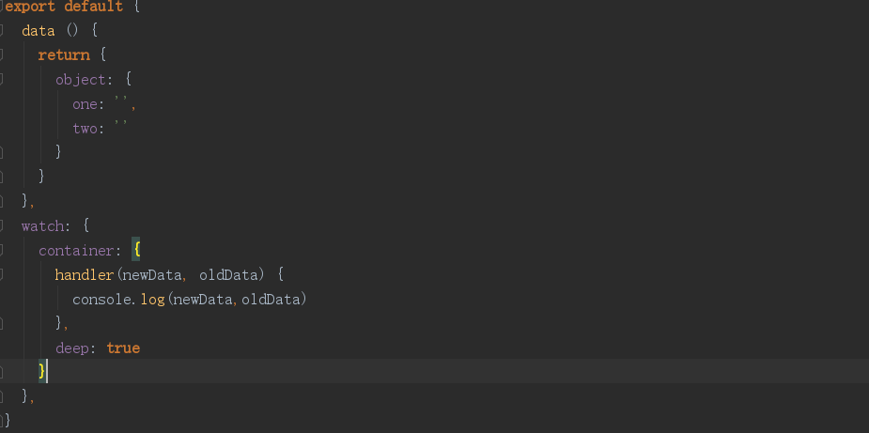Collapse the handler function fold marker

3,274
